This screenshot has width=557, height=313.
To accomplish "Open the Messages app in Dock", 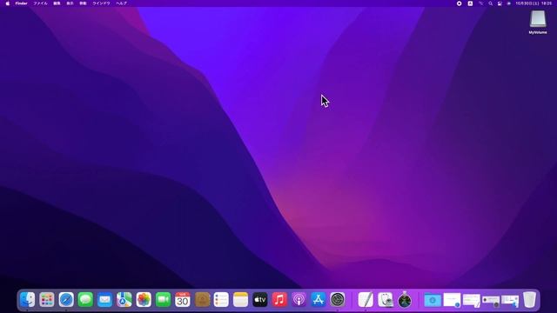I will [85, 300].
